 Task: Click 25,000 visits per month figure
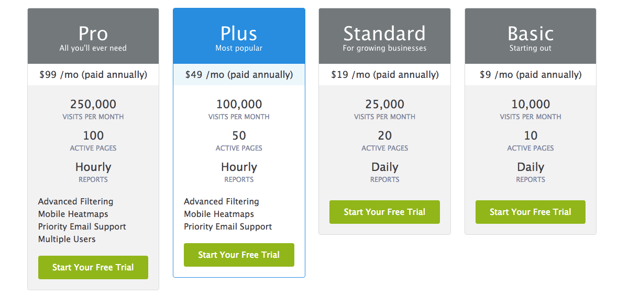pos(384,104)
